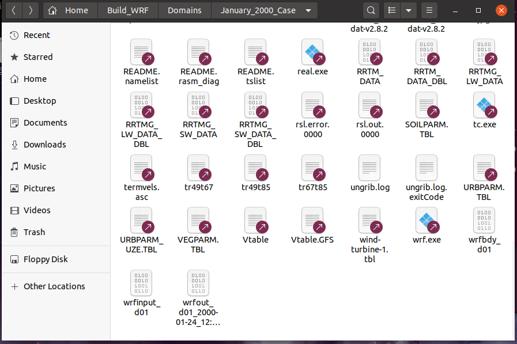The image size is (517, 344).
Task: Select the README.rasm_diag file icon
Action: tap(198, 52)
